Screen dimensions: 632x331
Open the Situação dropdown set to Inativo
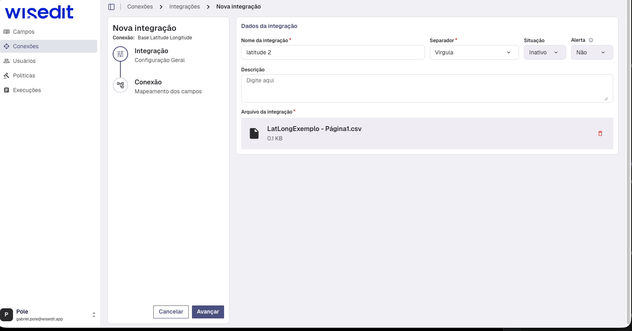click(x=544, y=52)
